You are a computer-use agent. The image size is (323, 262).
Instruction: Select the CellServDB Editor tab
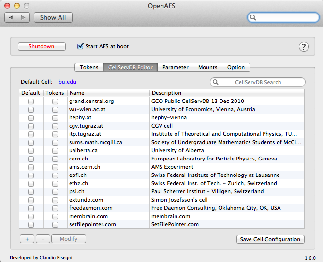(x=131, y=67)
